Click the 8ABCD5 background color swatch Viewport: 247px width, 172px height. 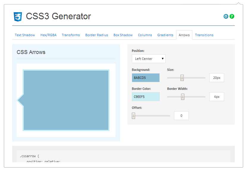coord(145,77)
